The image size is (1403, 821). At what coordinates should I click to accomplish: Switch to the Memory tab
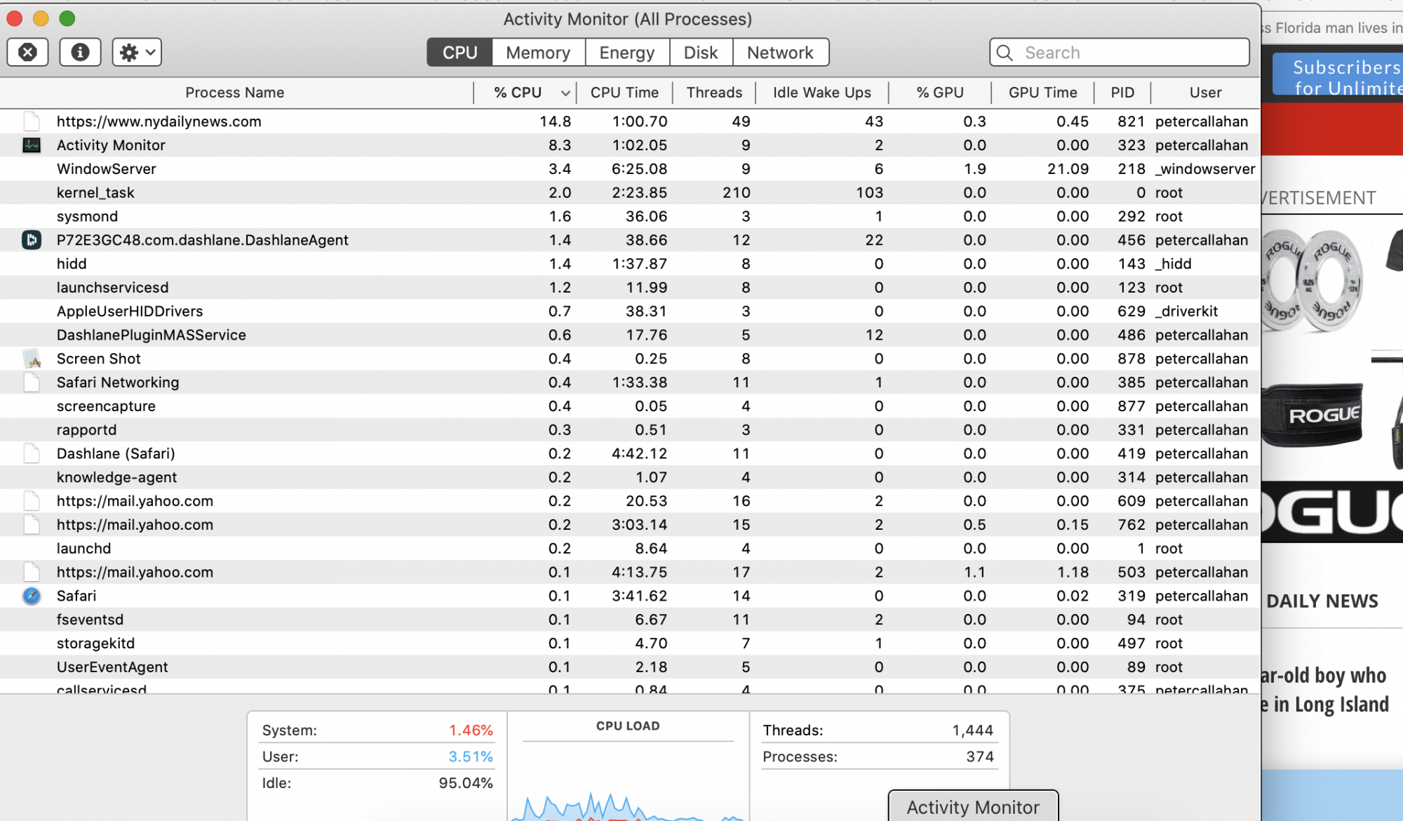click(538, 53)
